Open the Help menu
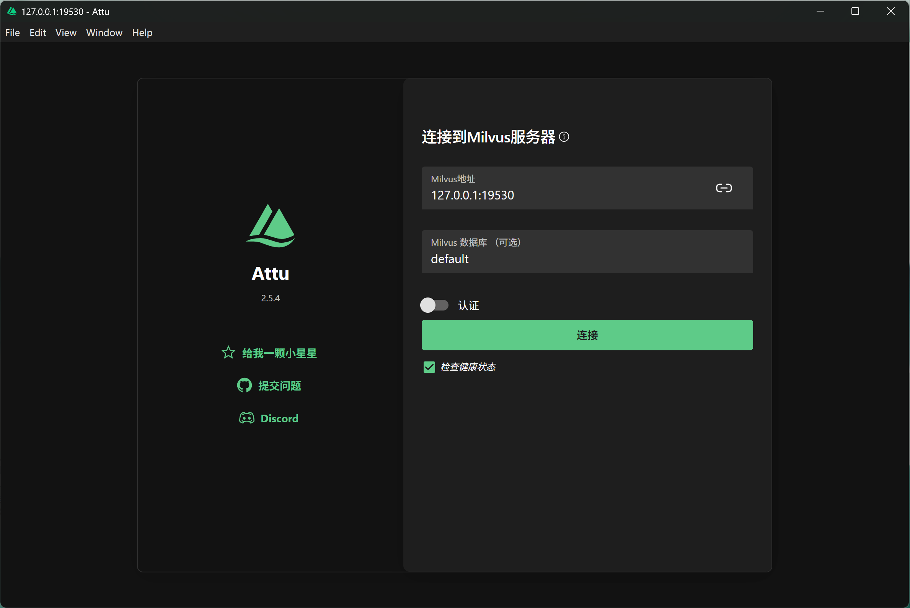This screenshot has width=910, height=608. click(142, 33)
